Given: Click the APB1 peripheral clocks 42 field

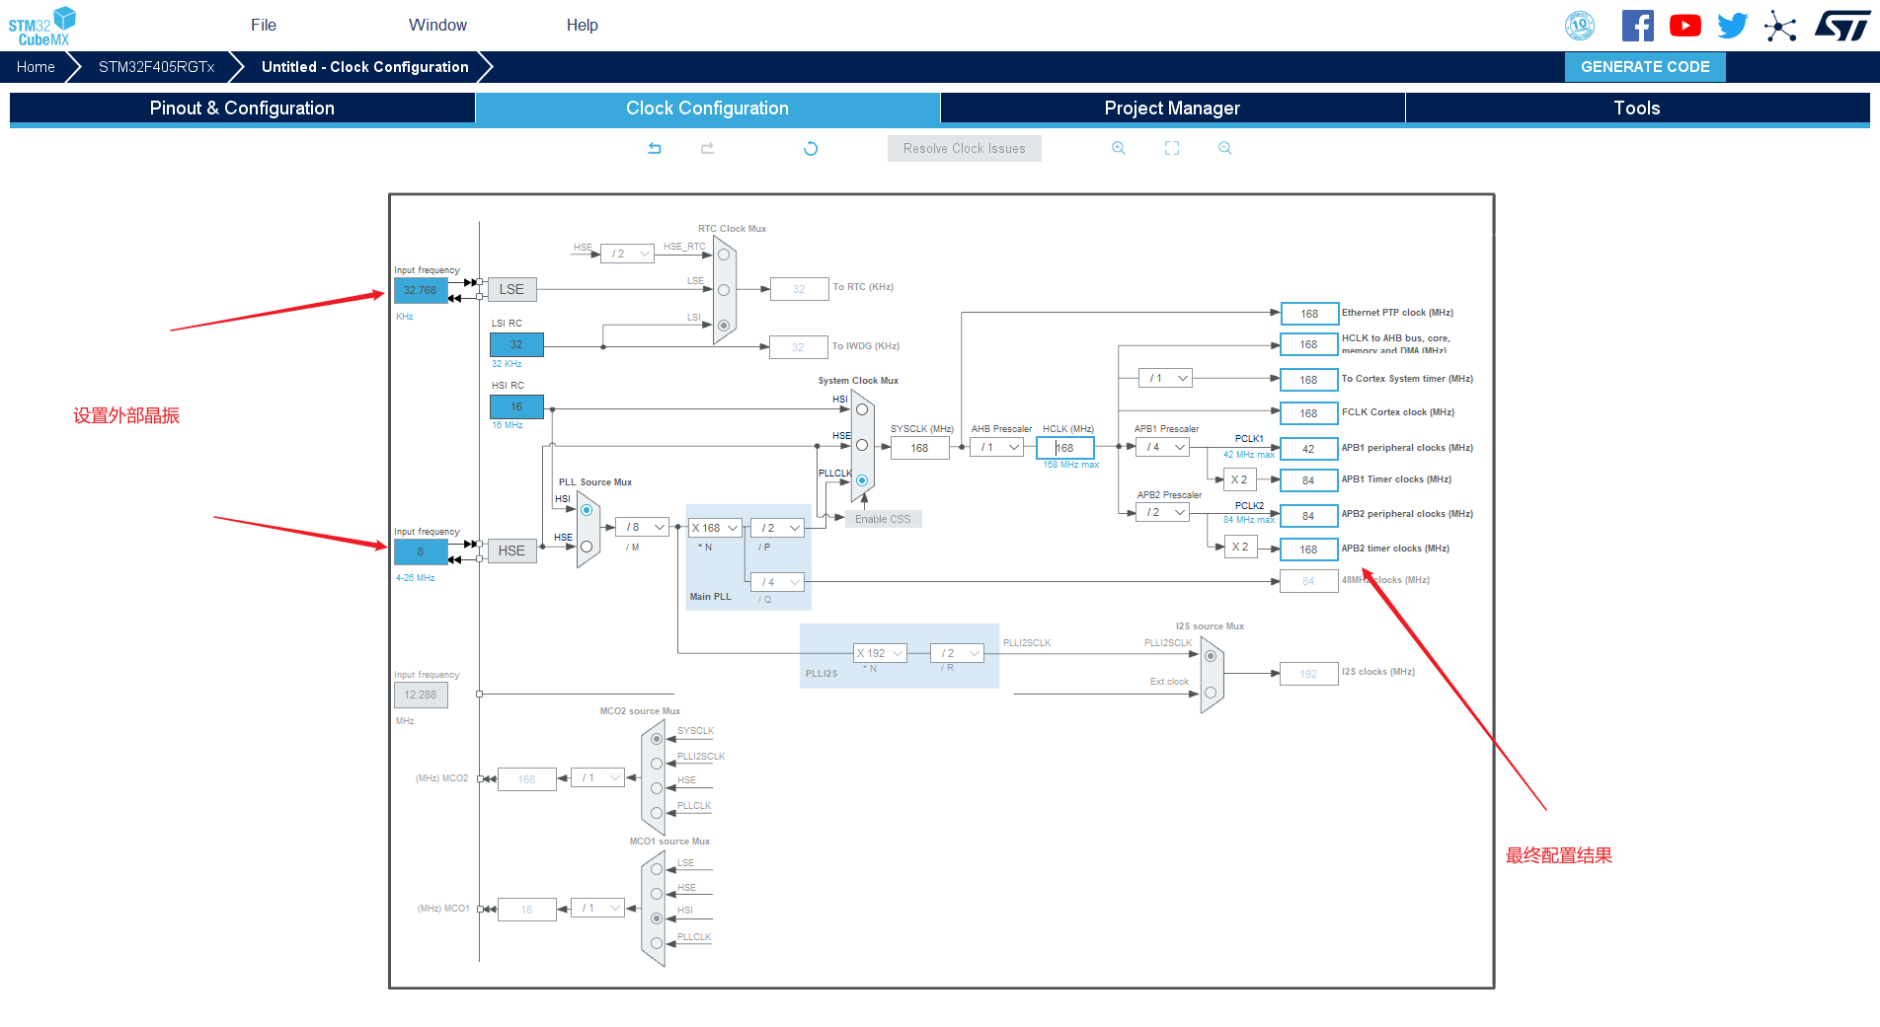Looking at the screenshot, I should click(x=1309, y=449).
